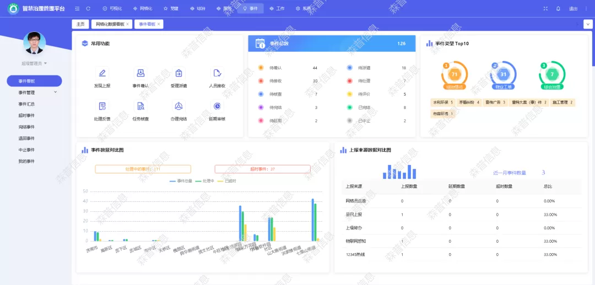Close the 事件看板 tab

click(159, 24)
